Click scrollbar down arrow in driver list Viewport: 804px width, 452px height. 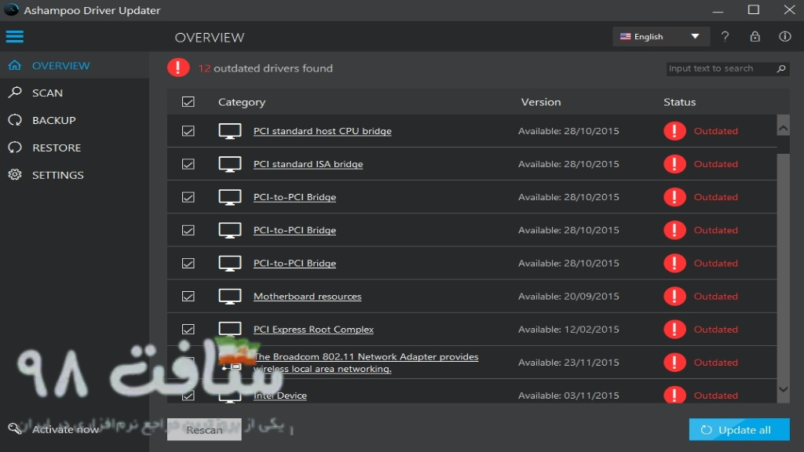point(783,389)
